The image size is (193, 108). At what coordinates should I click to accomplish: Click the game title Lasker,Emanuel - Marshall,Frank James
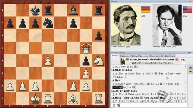pos(152,59)
